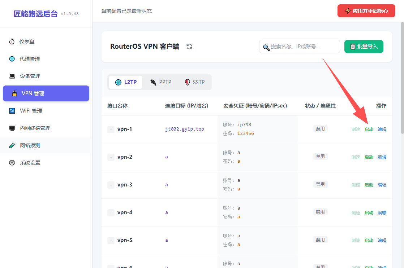Click 应用并重启核心 button
The width and height of the screenshot is (404, 268).
coord(366,11)
